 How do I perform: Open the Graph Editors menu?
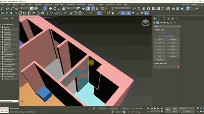pos(60,4)
